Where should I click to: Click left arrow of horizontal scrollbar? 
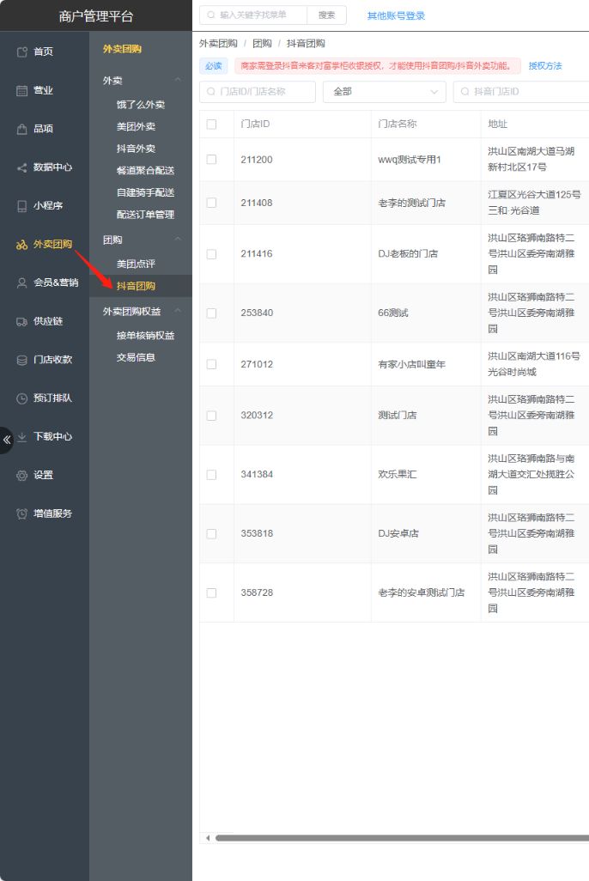(x=208, y=838)
